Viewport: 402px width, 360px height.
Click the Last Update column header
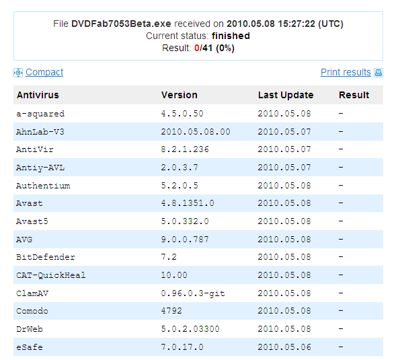coord(286,95)
